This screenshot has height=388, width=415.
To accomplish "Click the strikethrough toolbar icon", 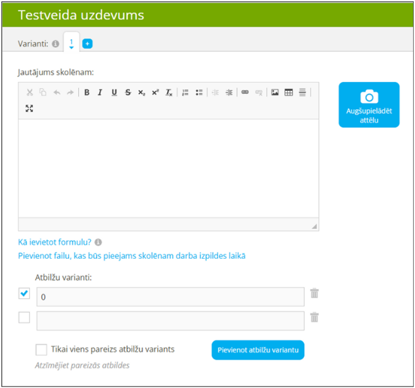I will click(x=128, y=93).
